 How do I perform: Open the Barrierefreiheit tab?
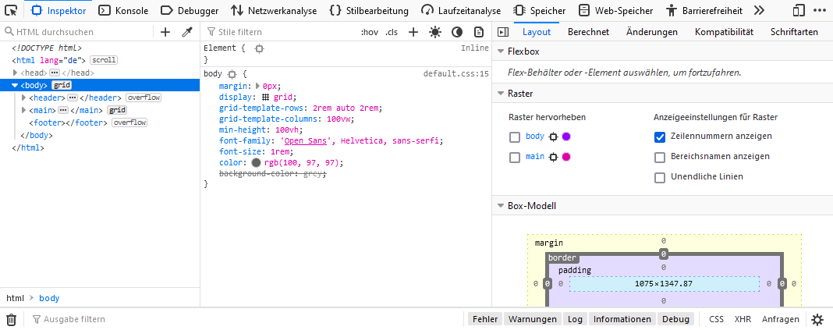coord(704,11)
